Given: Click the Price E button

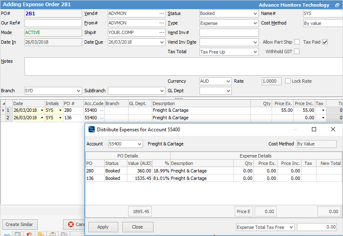Looking at the screenshot, I should tap(243, 211).
